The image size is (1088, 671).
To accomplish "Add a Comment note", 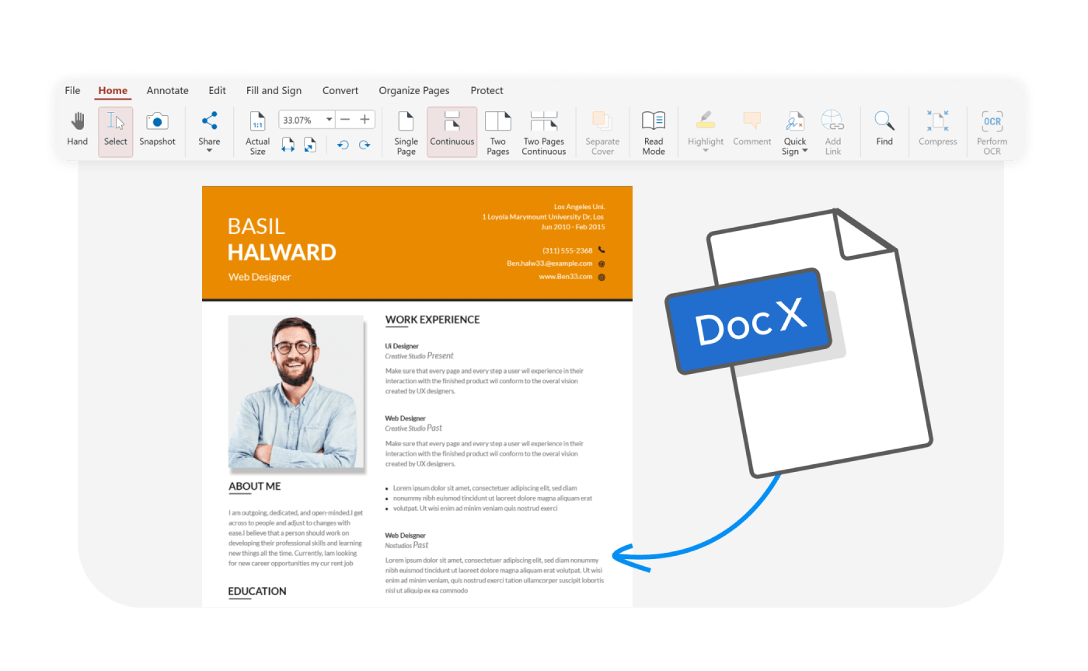I will (x=751, y=129).
